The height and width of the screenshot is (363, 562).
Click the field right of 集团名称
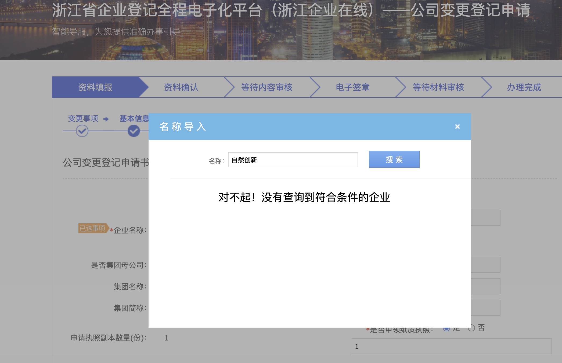point(485,286)
